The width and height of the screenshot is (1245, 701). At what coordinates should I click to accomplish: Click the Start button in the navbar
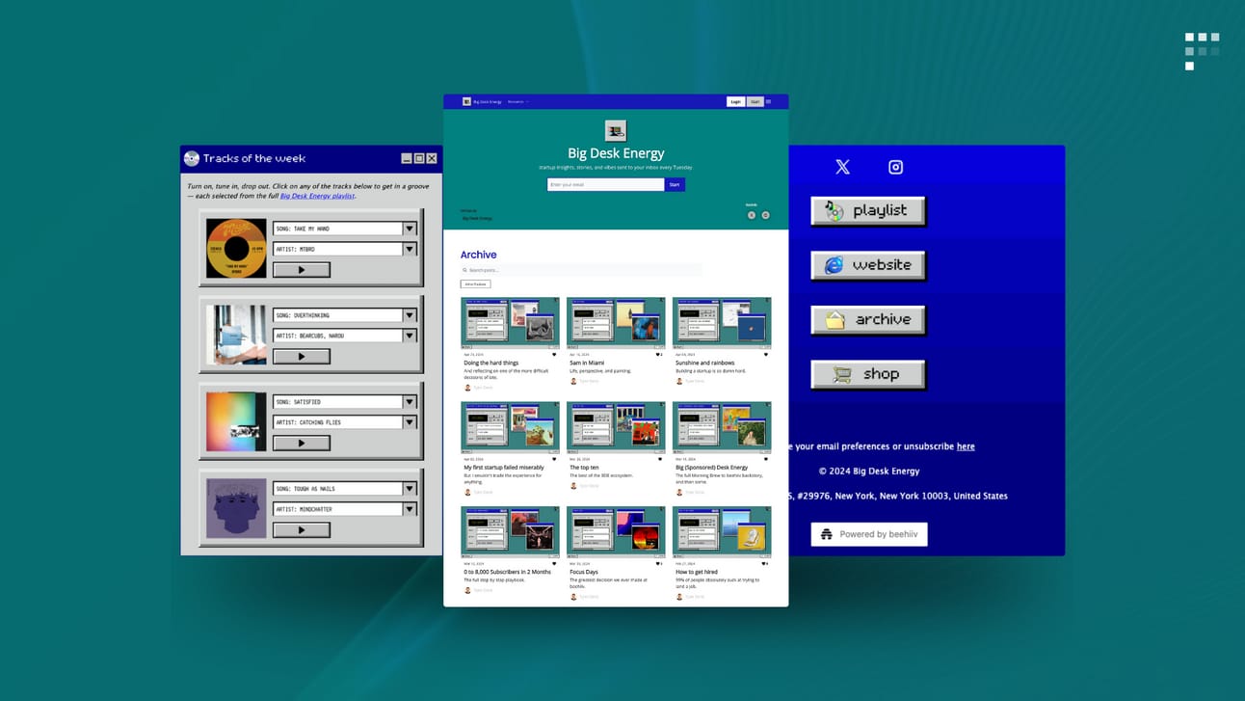click(755, 101)
